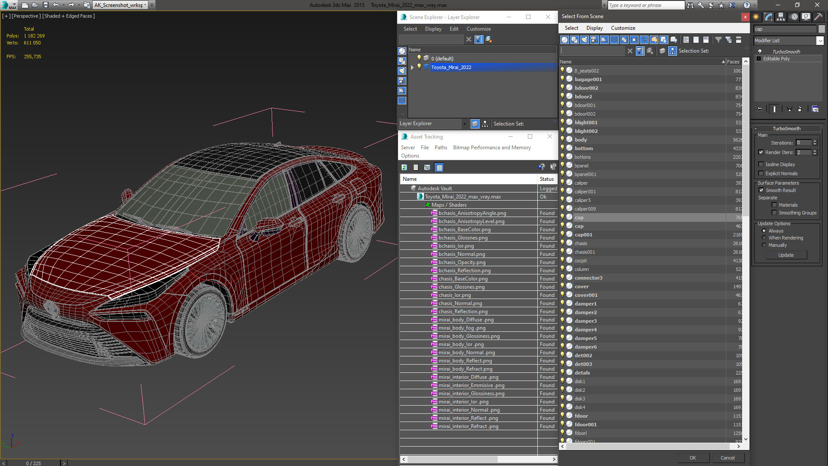Screen dimensions: 828x466
Task: Enable Explicit Normals checkbox
Action: 761,173
